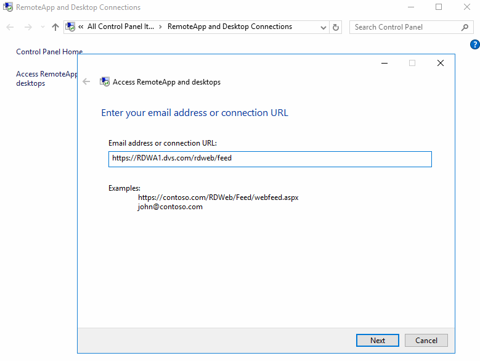Screen dimensions: 480x361
Task: Select RemoteApp and Desktop Connections breadcrumb
Action: click(x=230, y=27)
